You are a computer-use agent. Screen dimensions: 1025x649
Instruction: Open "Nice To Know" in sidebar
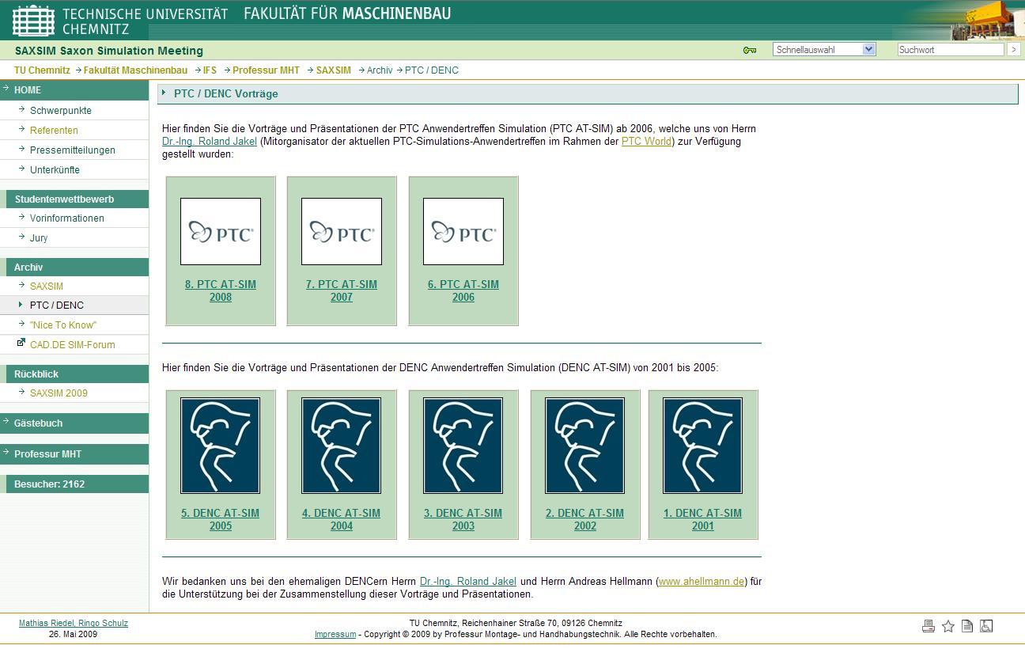[63, 325]
